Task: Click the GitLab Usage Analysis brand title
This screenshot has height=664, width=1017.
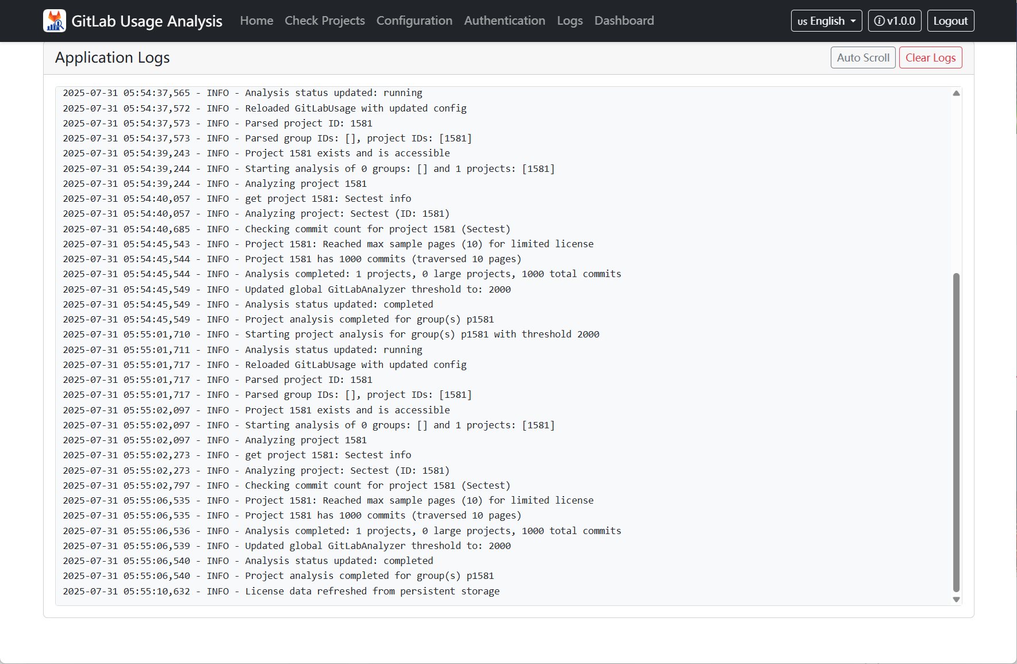Action: tap(147, 21)
